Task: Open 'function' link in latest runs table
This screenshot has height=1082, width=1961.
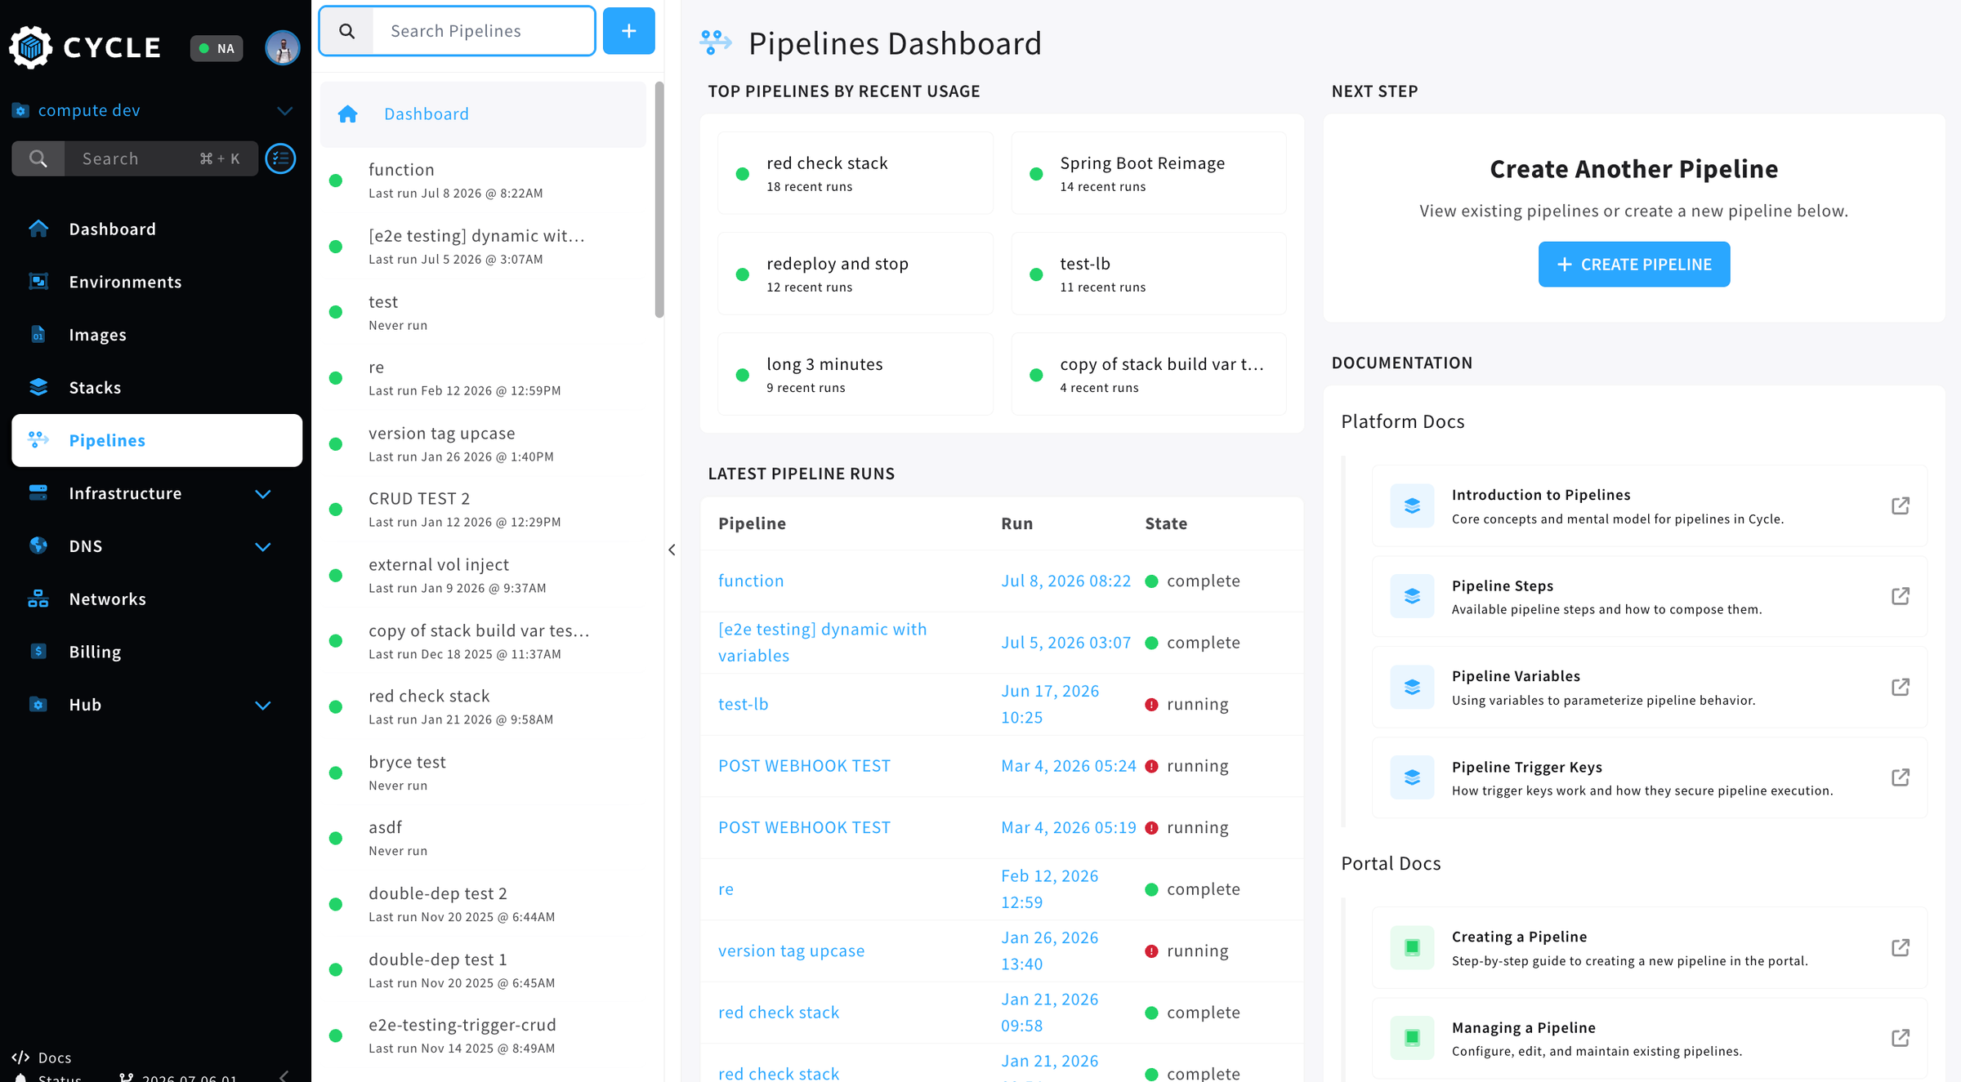Action: click(751, 581)
